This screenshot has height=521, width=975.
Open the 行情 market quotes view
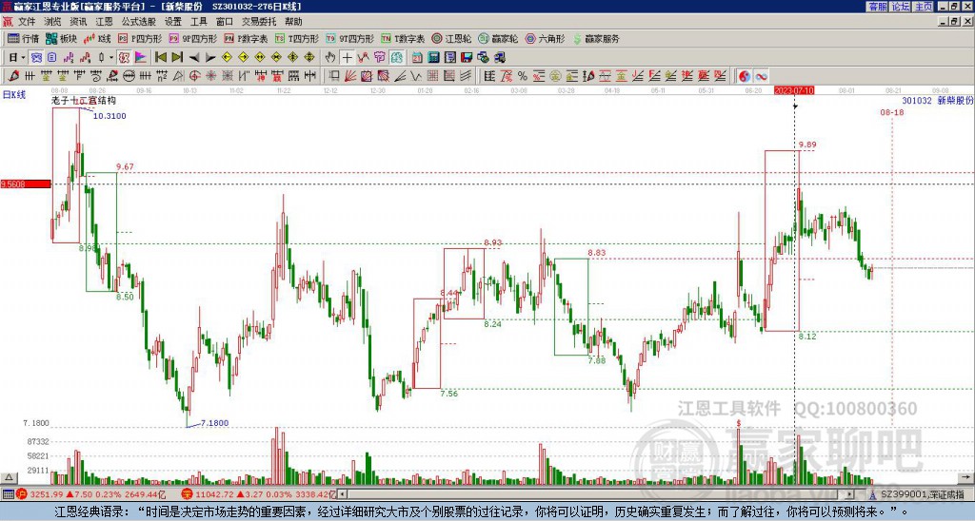23,38
